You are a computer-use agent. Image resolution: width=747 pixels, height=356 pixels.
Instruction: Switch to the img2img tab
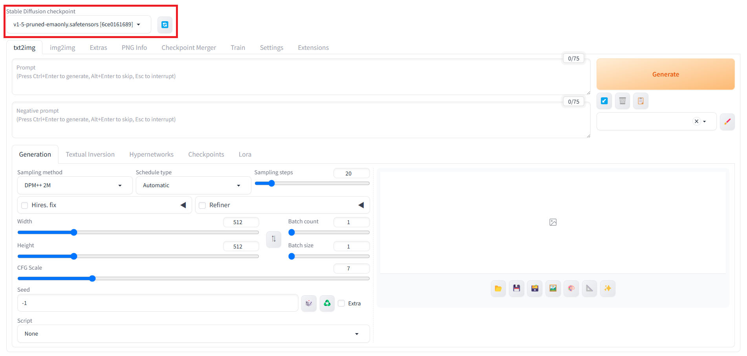(x=62, y=47)
